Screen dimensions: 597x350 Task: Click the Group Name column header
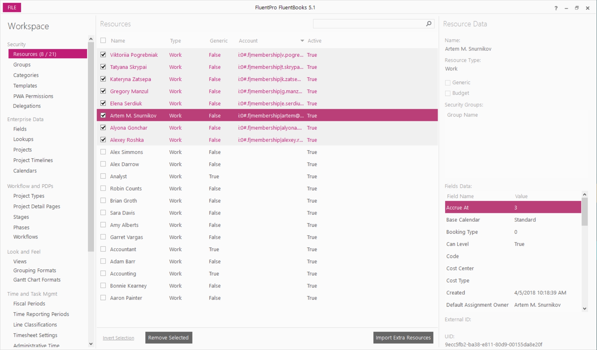[x=462, y=115]
